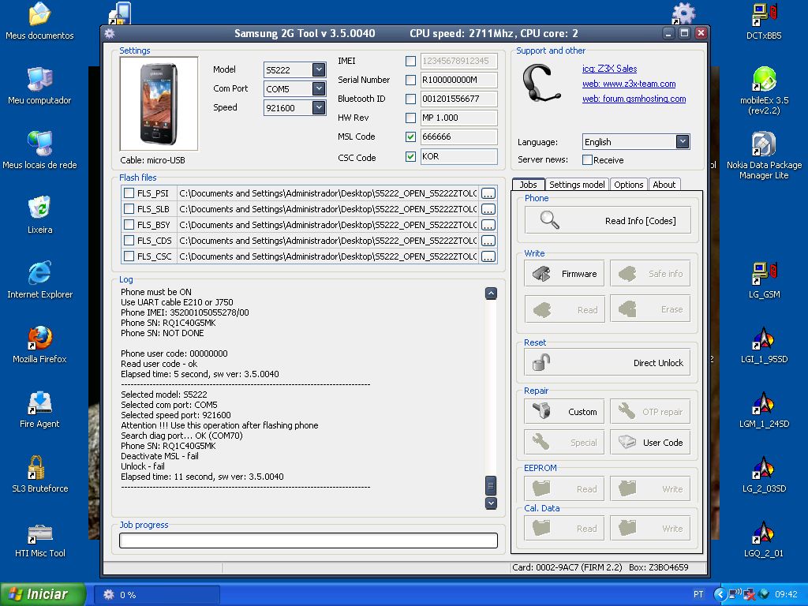
Task: Check the FLS_SLB flash file box
Action: coord(129,208)
